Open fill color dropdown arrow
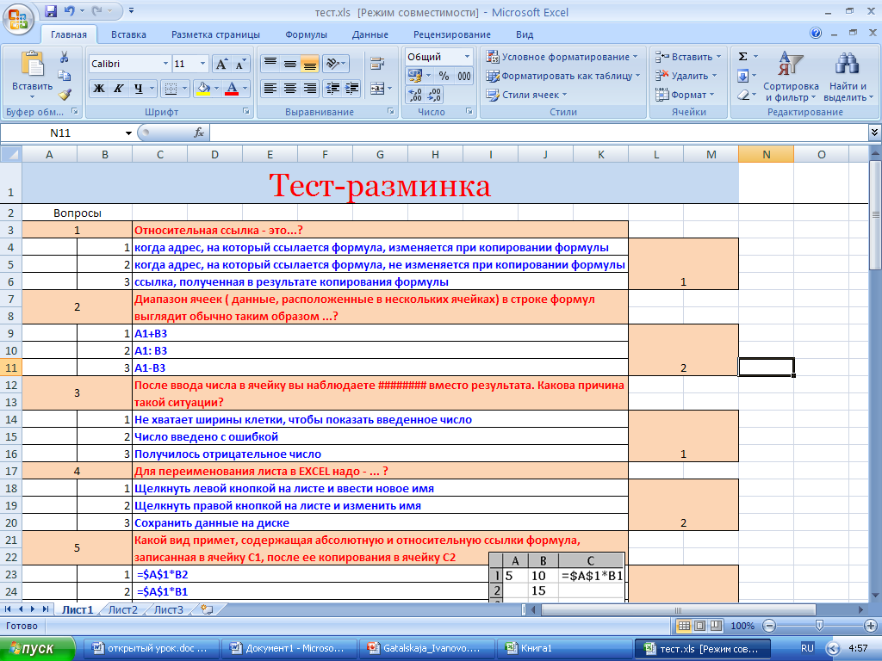The width and height of the screenshot is (882, 661). pos(216,89)
